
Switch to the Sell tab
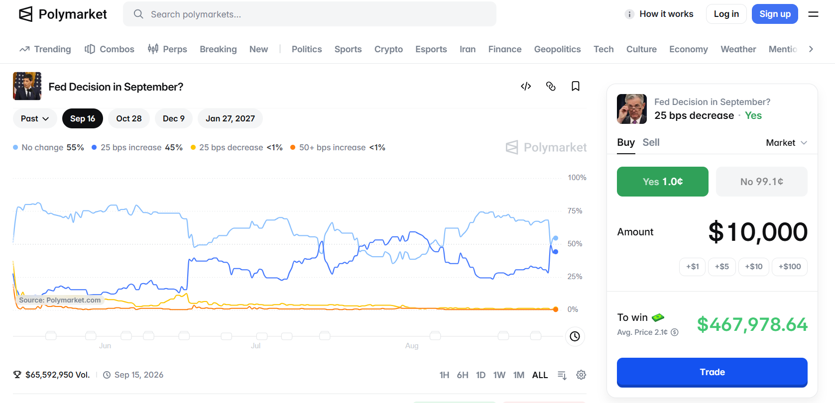pos(651,143)
